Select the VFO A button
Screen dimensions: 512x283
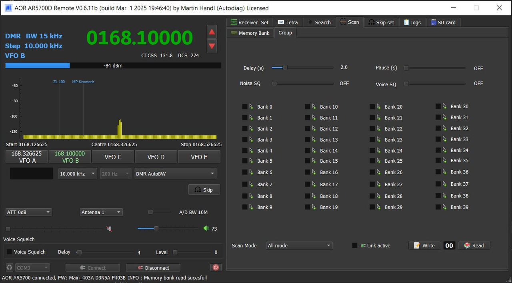coord(27,157)
